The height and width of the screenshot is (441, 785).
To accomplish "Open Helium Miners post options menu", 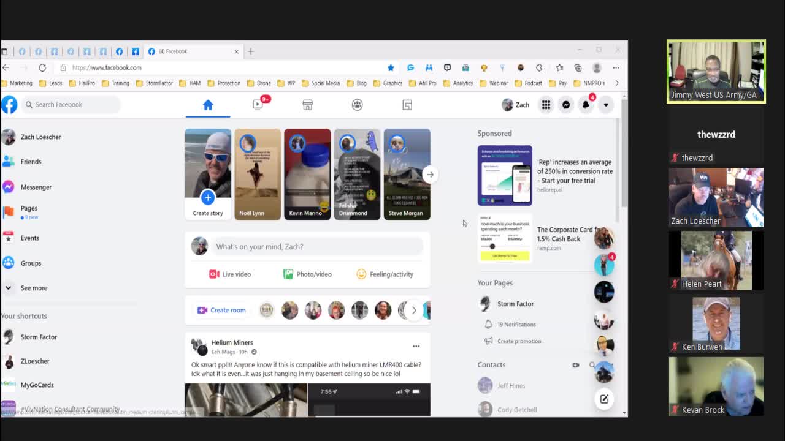I will pyautogui.click(x=416, y=347).
